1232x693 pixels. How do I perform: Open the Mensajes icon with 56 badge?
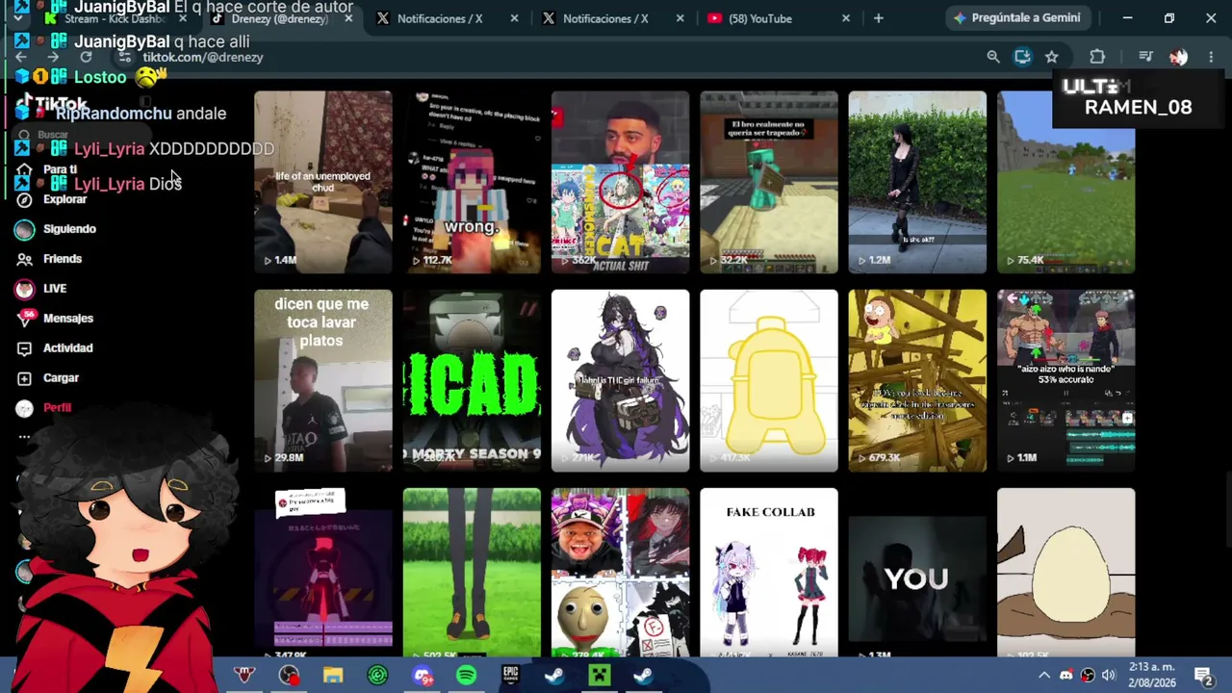[25, 319]
